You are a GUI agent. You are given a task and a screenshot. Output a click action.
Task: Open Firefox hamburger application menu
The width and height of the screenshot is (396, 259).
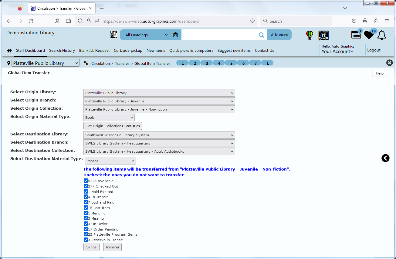pyautogui.click(x=387, y=21)
